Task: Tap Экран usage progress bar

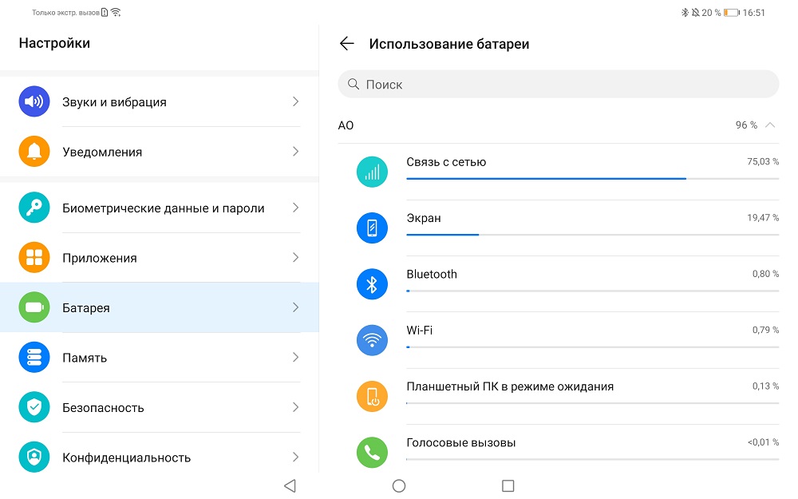Action: point(592,235)
